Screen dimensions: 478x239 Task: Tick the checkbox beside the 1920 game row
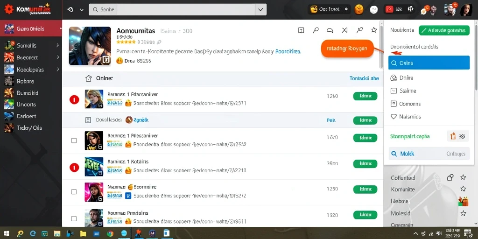click(x=74, y=218)
